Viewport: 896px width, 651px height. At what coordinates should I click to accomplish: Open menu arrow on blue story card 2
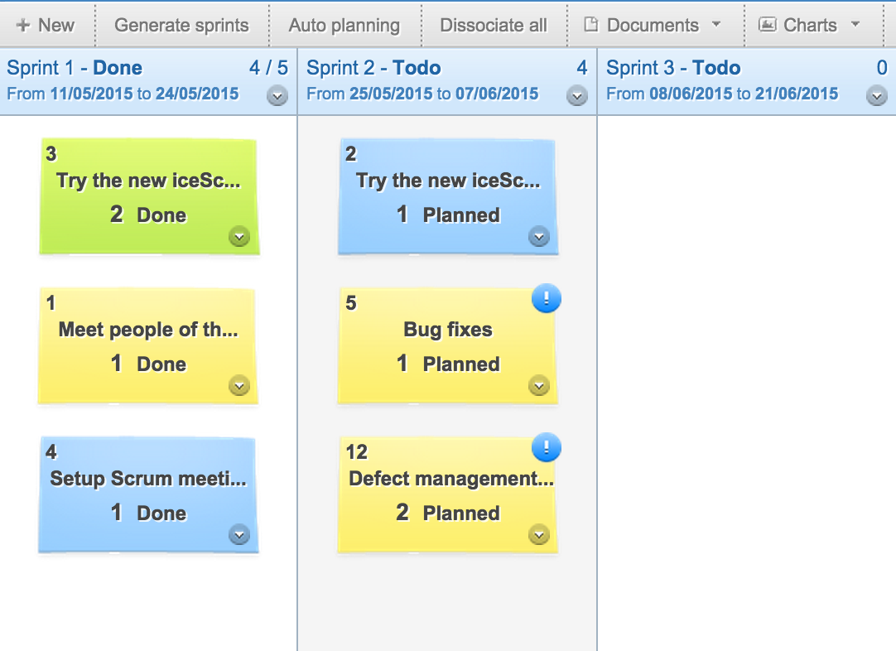[539, 236]
